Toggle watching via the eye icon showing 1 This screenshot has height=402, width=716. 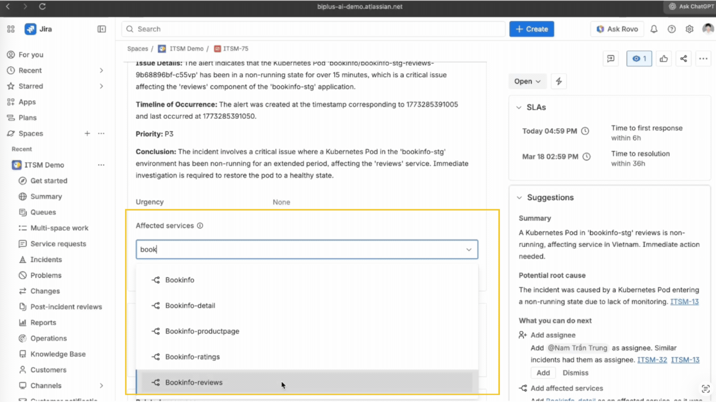(x=639, y=59)
